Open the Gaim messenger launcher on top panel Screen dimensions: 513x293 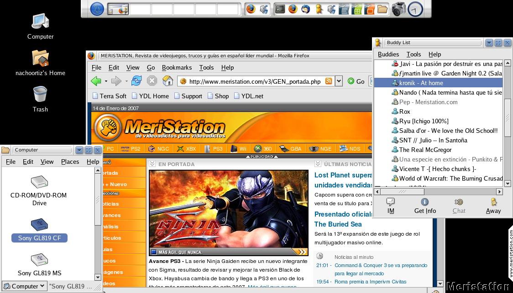[319, 9]
